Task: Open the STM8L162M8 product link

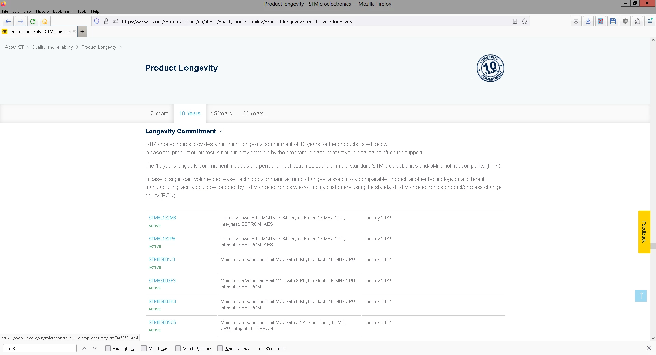Action: 162,218
